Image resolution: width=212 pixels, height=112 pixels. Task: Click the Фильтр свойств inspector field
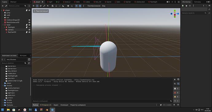point(194,13)
